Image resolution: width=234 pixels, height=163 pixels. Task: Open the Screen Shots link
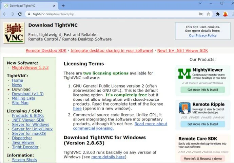[24, 160]
